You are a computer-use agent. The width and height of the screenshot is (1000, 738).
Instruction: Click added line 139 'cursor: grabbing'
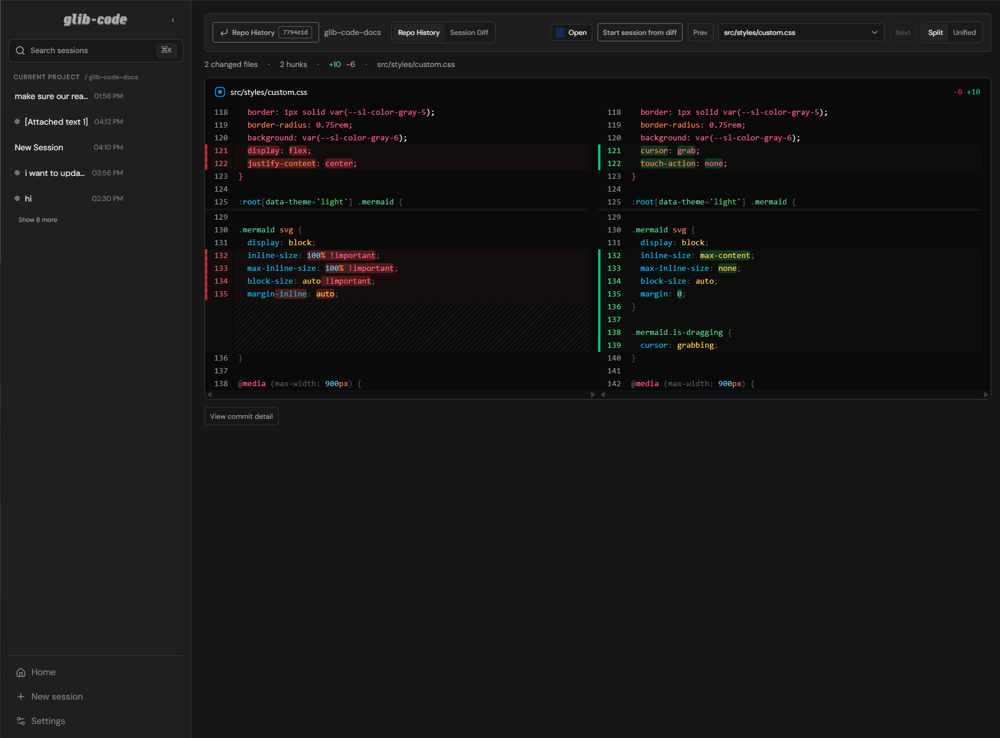coord(790,345)
